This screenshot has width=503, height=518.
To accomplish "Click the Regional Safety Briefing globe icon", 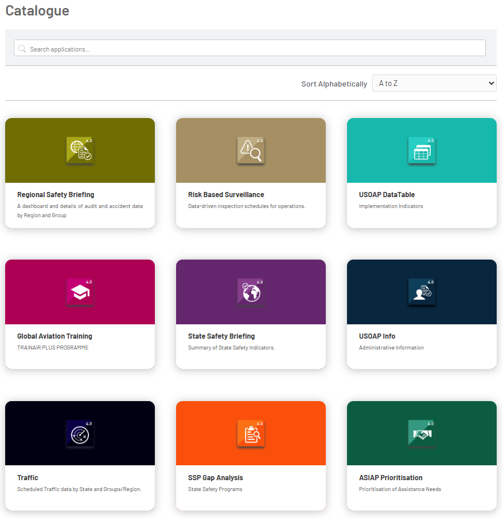I will click(x=80, y=151).
